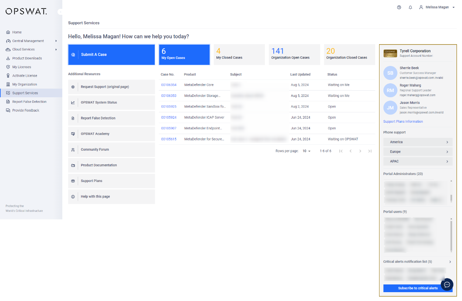Open the floating chat bubble widget
The image size is (462, 301).
coord(447,284)
